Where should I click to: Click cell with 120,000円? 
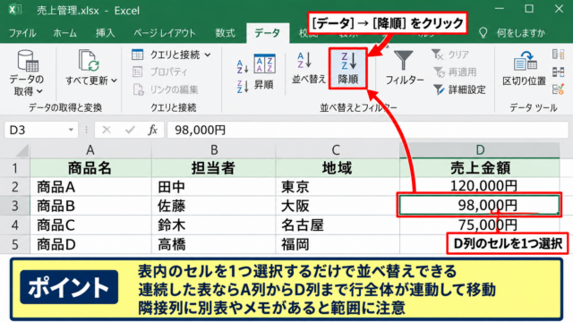point(480,186)
